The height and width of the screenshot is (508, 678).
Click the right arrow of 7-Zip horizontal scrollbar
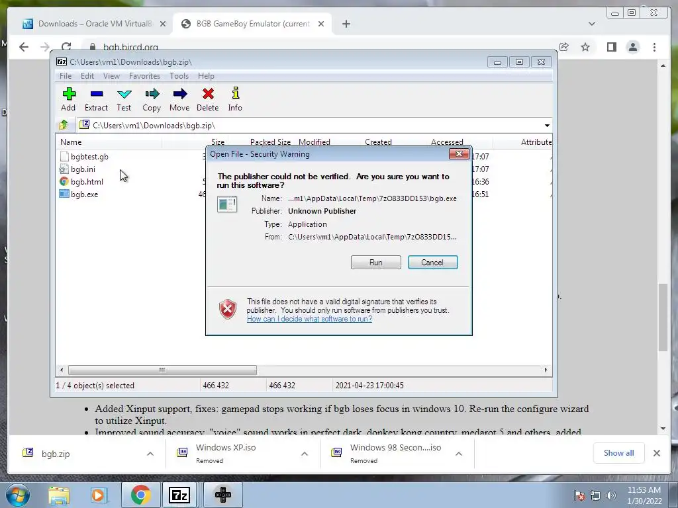click(546, 370)
